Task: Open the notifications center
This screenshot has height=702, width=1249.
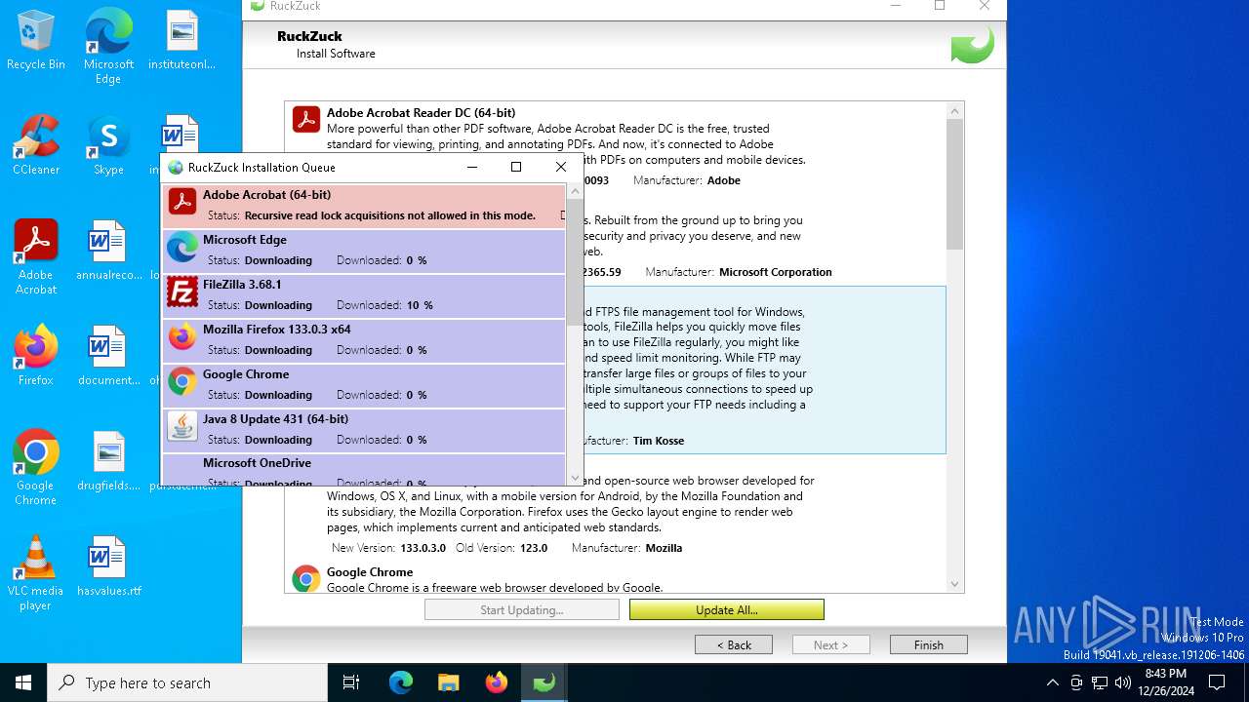Action: tap(1217, 682)
